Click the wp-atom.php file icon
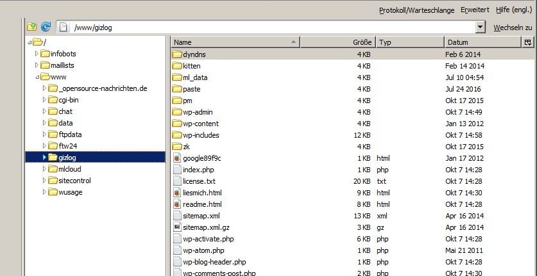This screenshot has width=537, height=276. [x=176, y=250]
